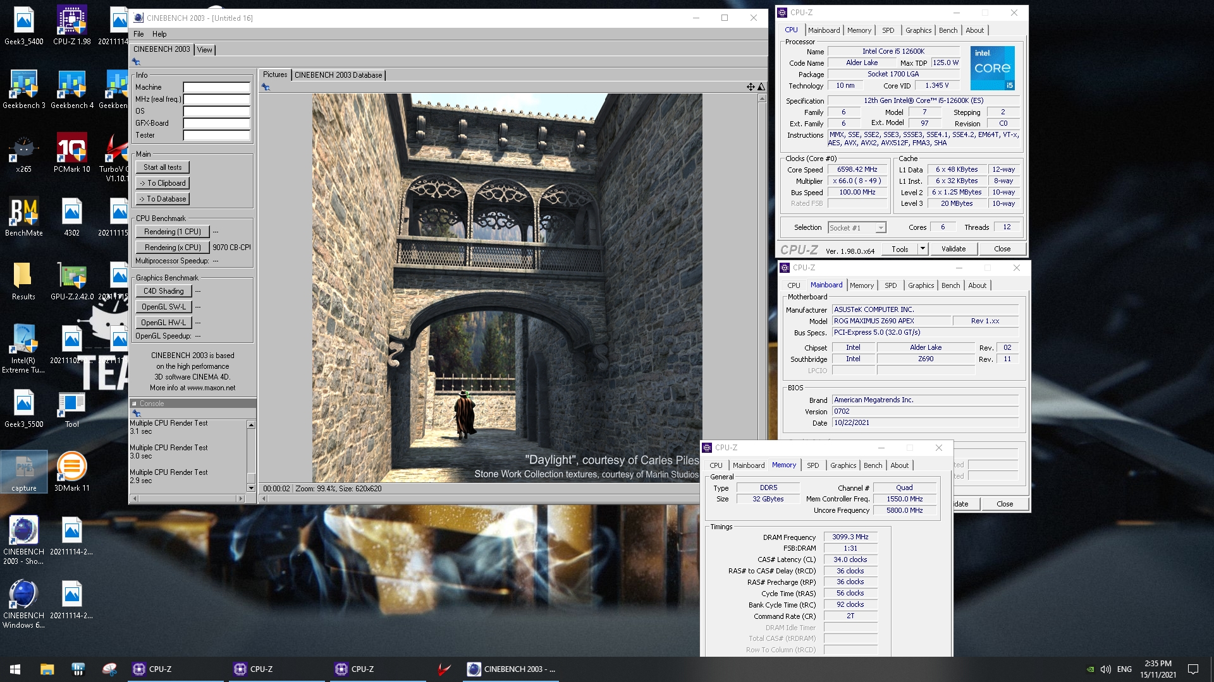Click Start all tests button
The height and width of the screenshot is (682, 1214).
(162, 167)
